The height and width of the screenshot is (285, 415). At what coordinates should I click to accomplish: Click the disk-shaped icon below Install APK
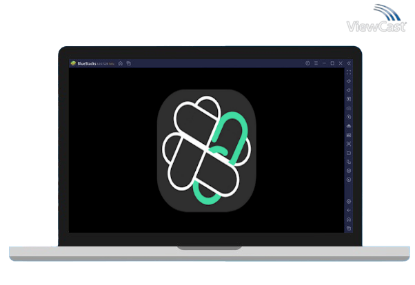click(349, 135)
